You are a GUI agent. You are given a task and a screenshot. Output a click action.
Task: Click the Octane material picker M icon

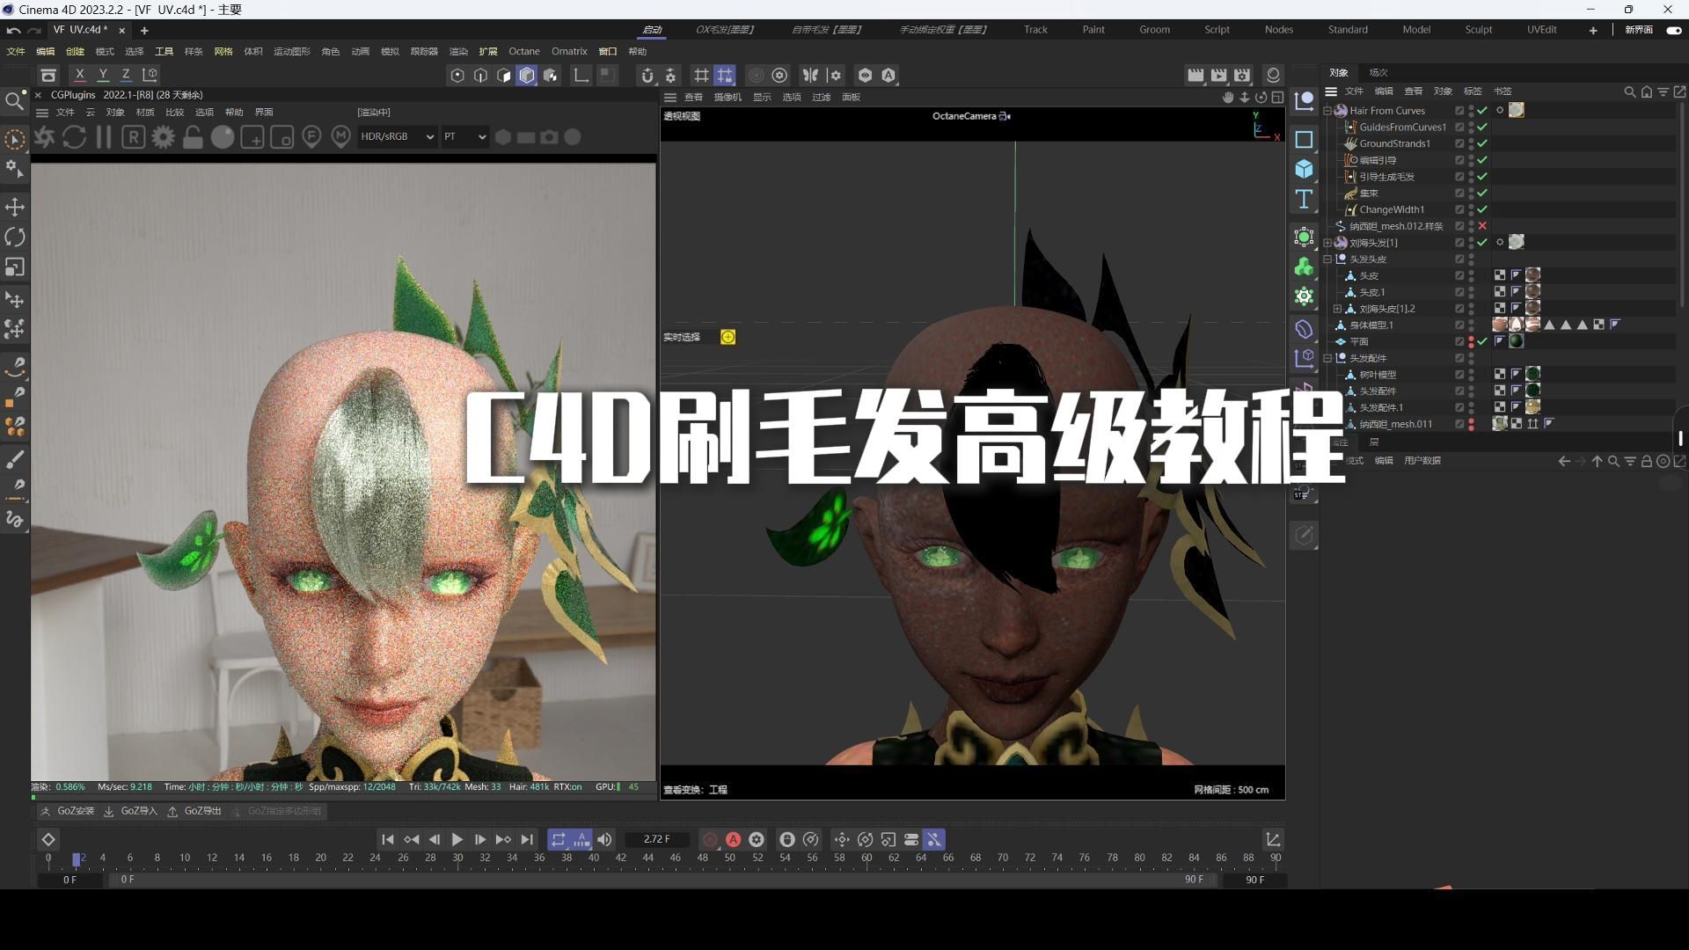341,137
